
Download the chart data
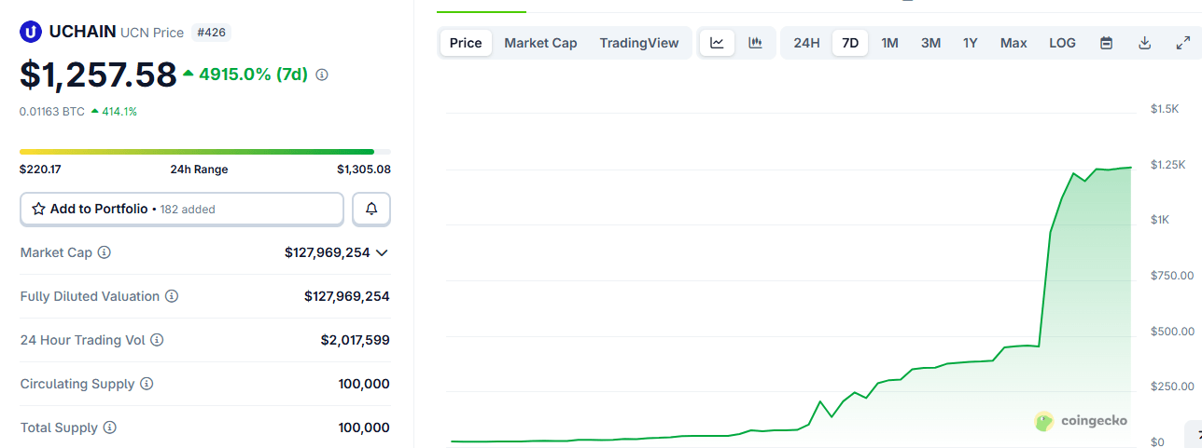coord(1145,43)
